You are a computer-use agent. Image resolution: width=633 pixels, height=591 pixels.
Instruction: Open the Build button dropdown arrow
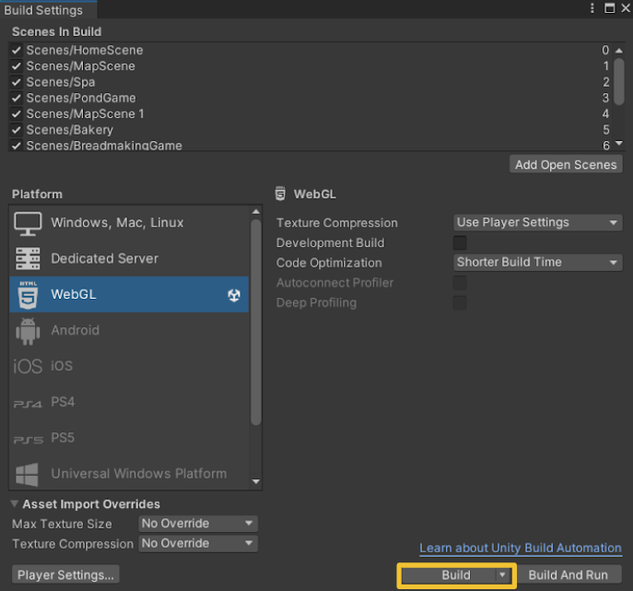[x=502, y=574]
